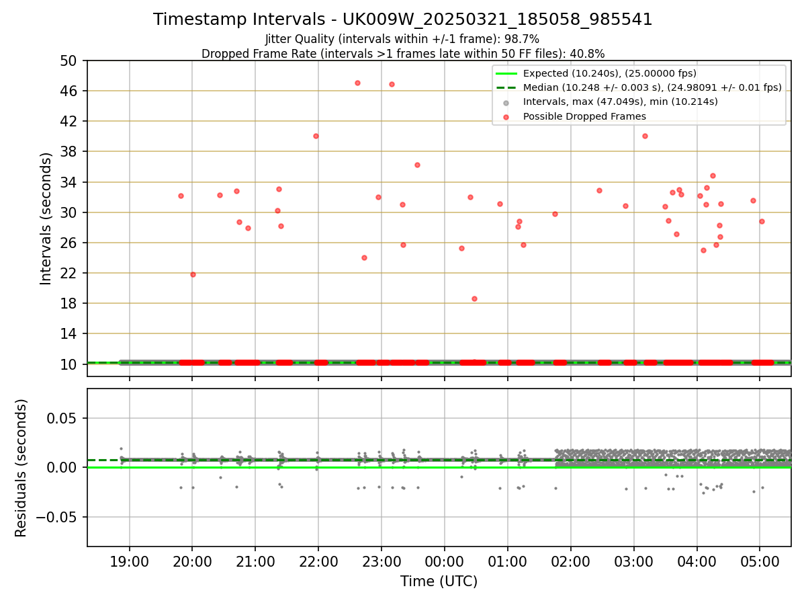The image size is (806, 605).
Task: Click the '20:00' time tick label
Action: (192, 562)
